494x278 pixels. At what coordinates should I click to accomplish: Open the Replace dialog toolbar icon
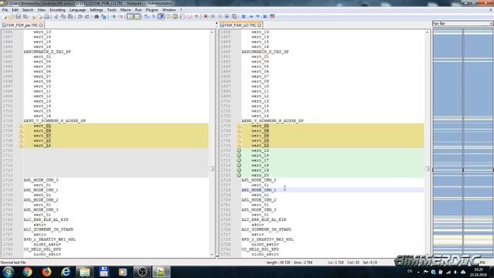(103, 16)
